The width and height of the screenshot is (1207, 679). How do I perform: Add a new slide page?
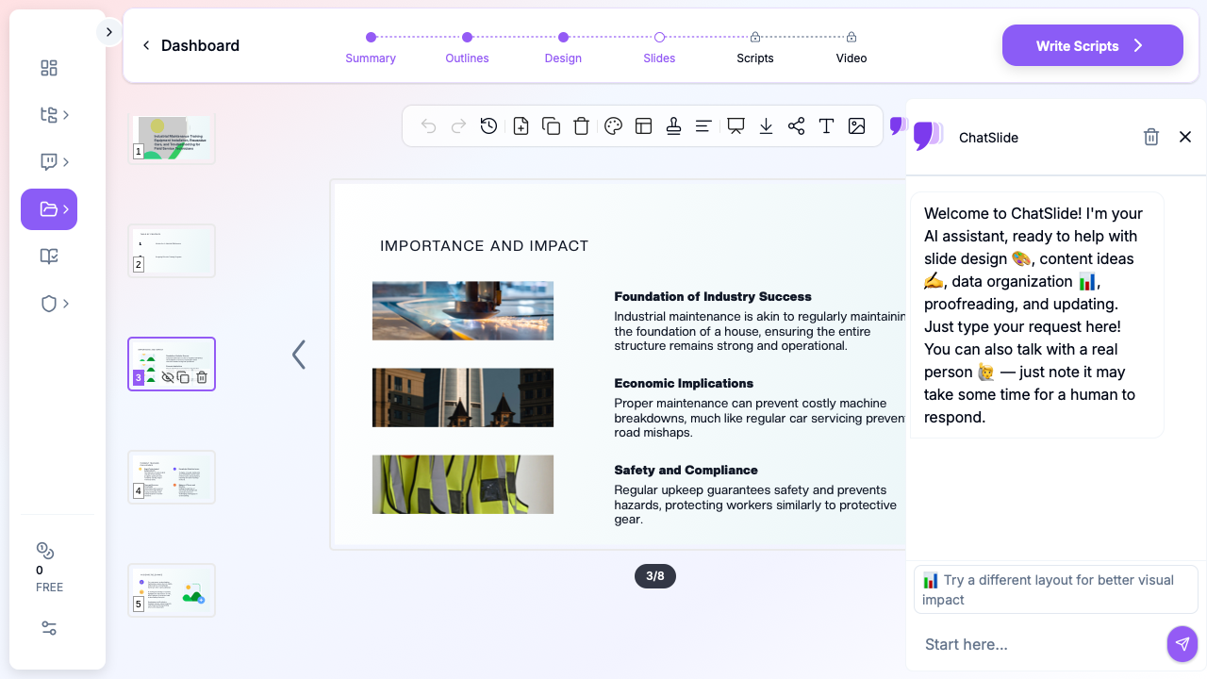click(521, 126)
